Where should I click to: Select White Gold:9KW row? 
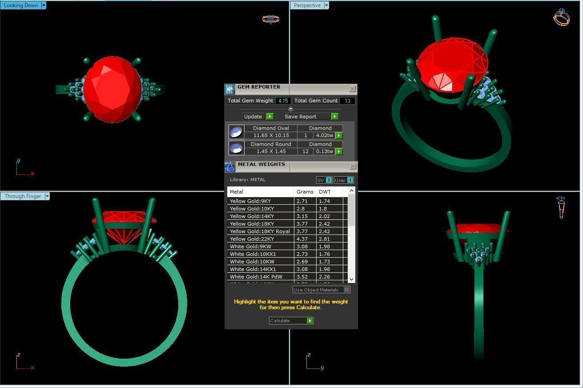point(287,247)
